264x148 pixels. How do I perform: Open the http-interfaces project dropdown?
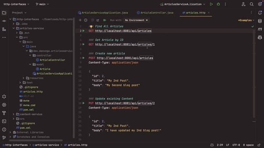[x=16, y=4]
